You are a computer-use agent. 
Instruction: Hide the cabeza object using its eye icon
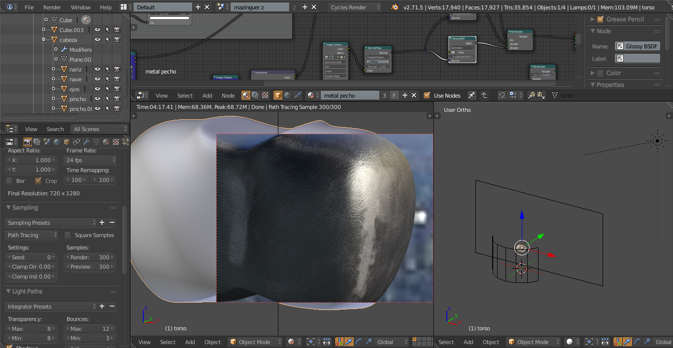pyautogui.click(x=98, y=39)
